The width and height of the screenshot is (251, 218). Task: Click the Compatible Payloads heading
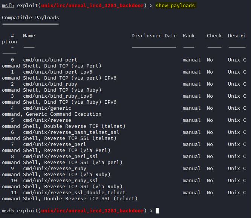coord(31,18)
